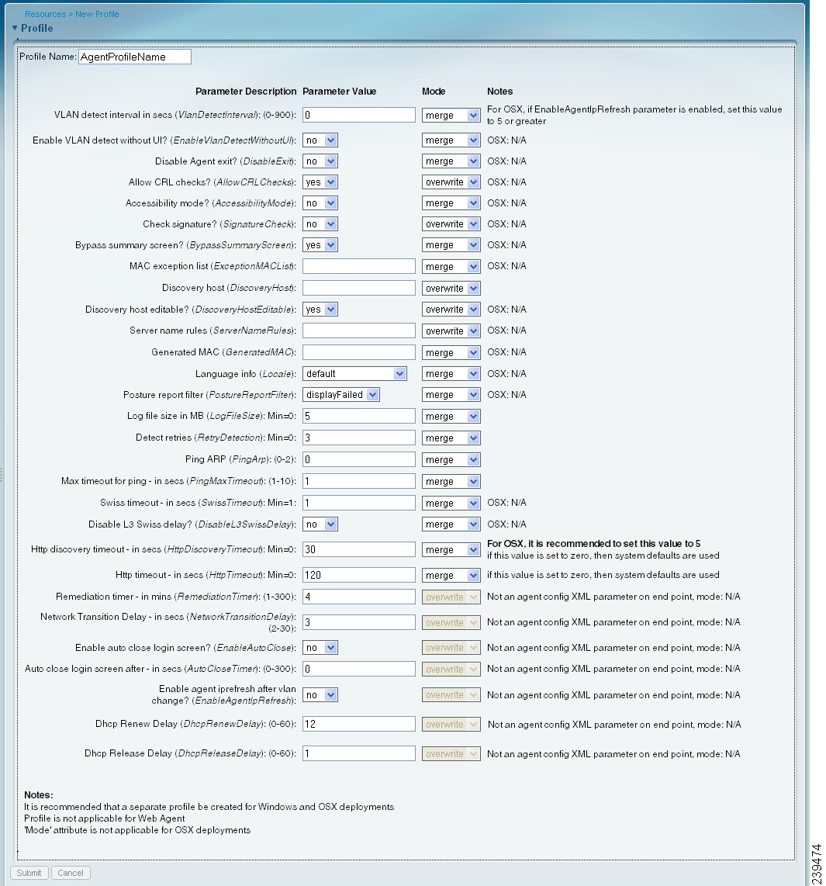Click the Detect retries value field
Screen dimensions: 826x886
[359, 438]
